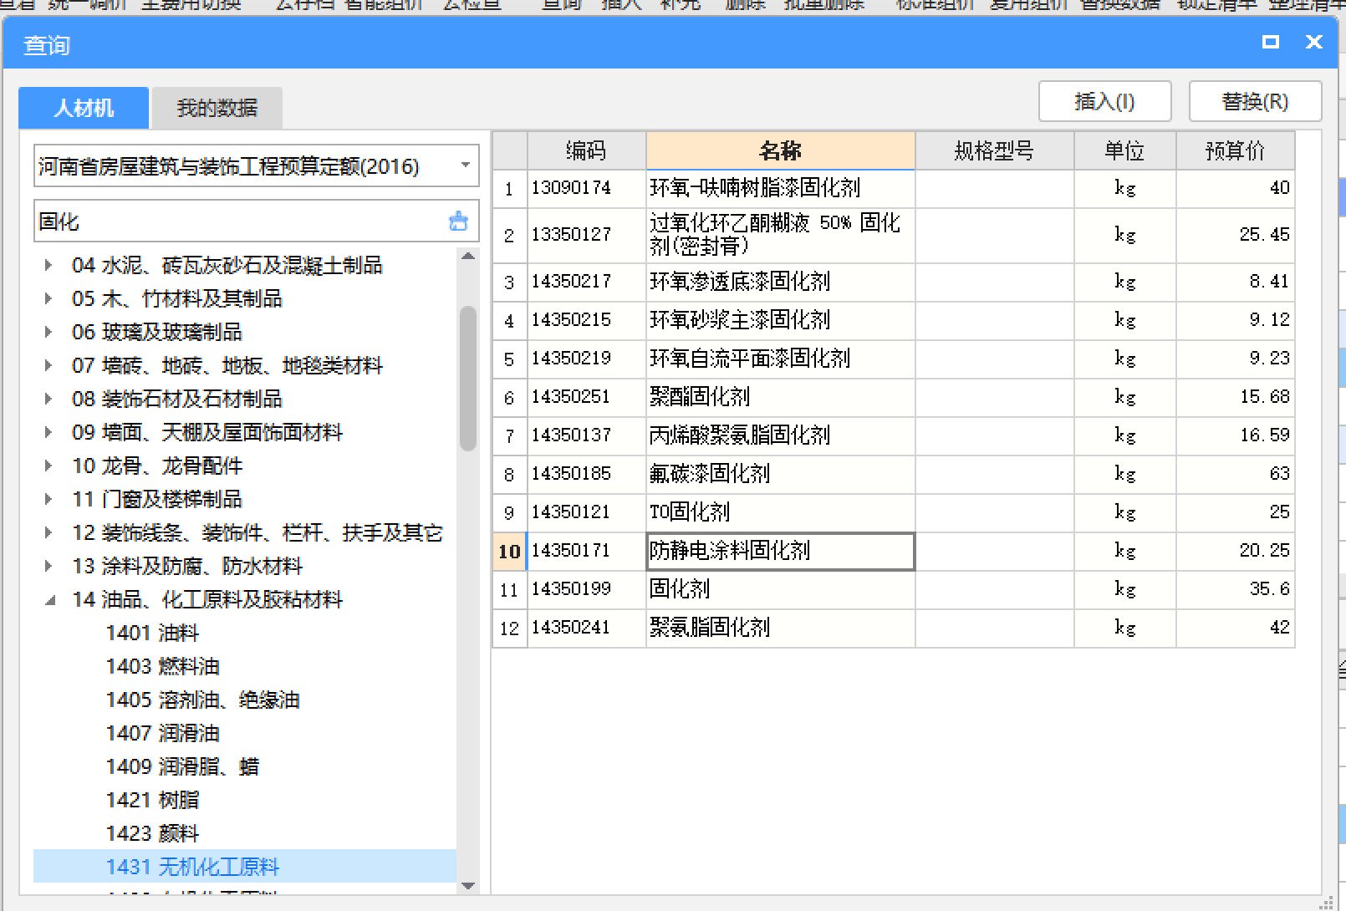Switch to the 人材机 tab
This screenshot has width=1346, height=911.
pyautogui.click(x=84, y=108)
